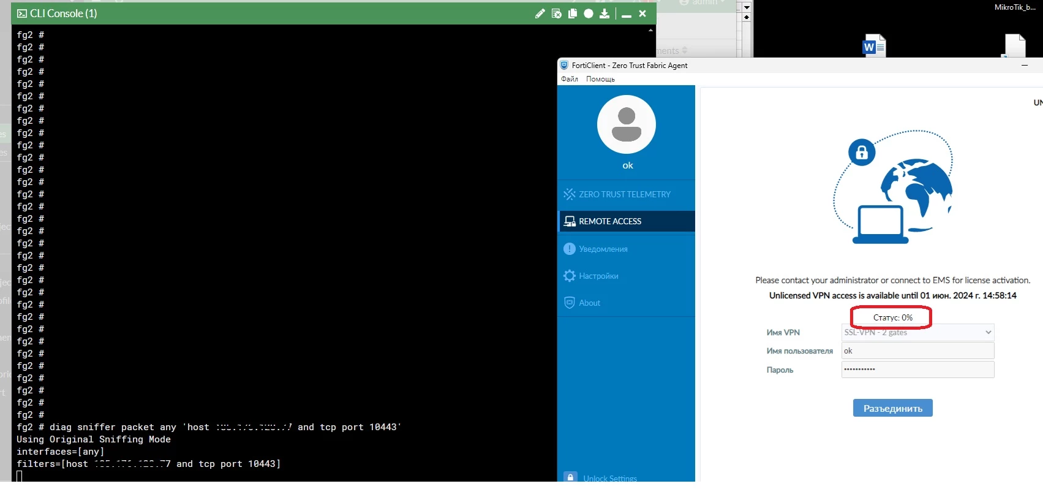1043x489 pixels.
Task: Open the Настройки tab
Action: point(627,276)
